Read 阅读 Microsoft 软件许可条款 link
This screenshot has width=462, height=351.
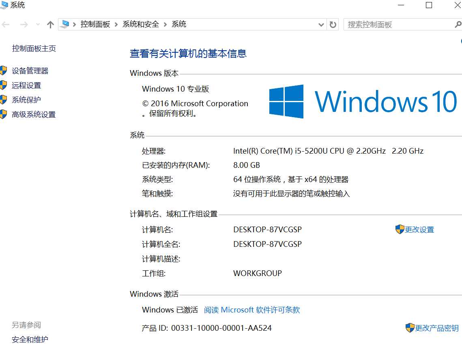tap(252, 310)
